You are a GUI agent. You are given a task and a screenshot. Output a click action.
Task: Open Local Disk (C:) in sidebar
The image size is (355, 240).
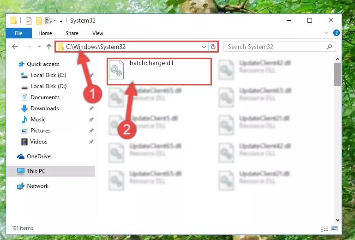point(48,75)
